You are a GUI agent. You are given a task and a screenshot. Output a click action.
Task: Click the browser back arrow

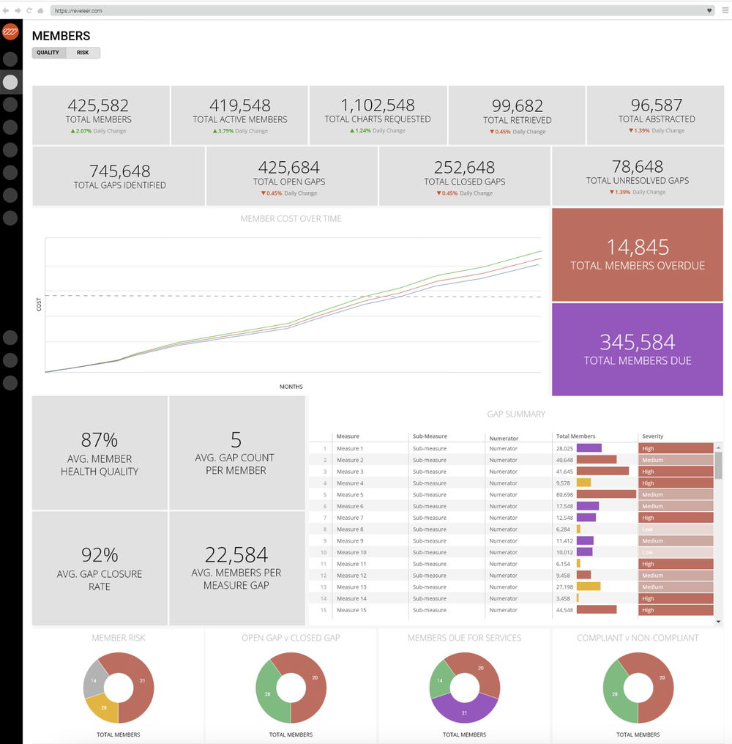pyautogui.click(x=6, y=10)
